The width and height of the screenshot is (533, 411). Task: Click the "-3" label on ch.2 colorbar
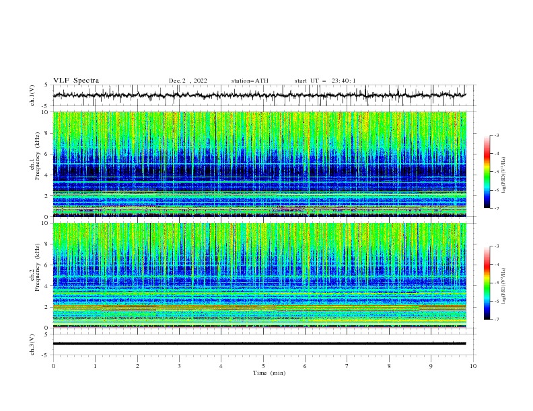click(497, 246)
